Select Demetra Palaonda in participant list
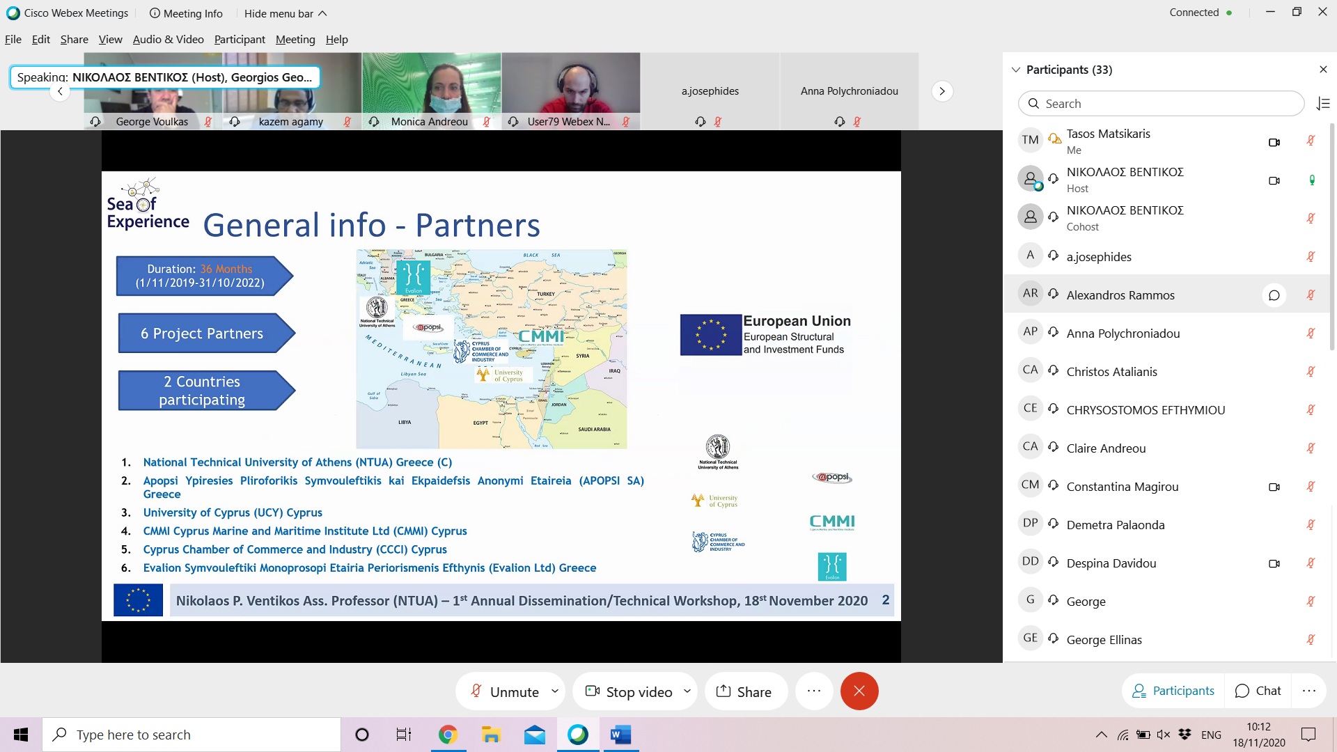Viewport: 1337px width, 752px height. (x=1166, y=524)
